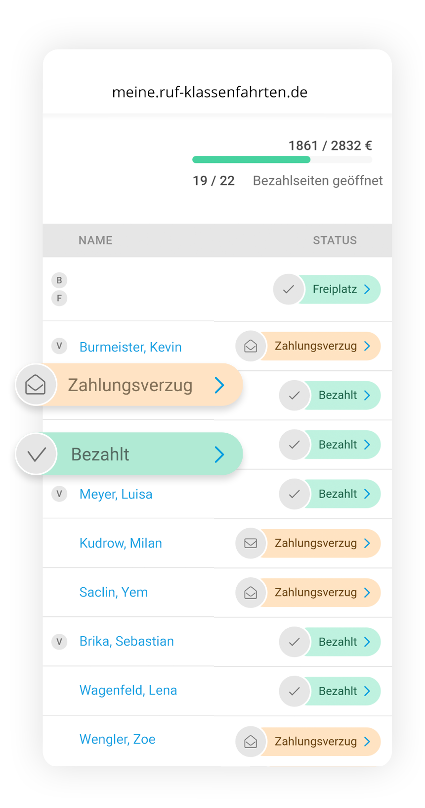The height and width of the screenshot is (808, 425).
Task: Expand the Zahlungsverzug chevron for Kudrow, Milan
Action: [367, 543]
